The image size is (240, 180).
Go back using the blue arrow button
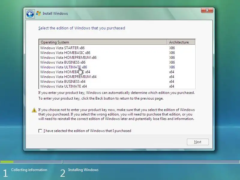[x=30, y=14]
